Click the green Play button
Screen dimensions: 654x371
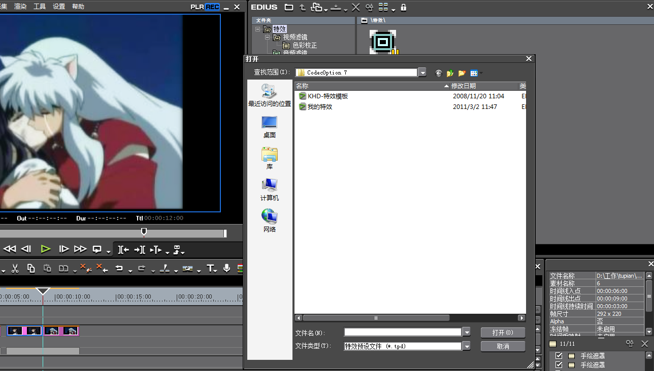pos(46,249)
